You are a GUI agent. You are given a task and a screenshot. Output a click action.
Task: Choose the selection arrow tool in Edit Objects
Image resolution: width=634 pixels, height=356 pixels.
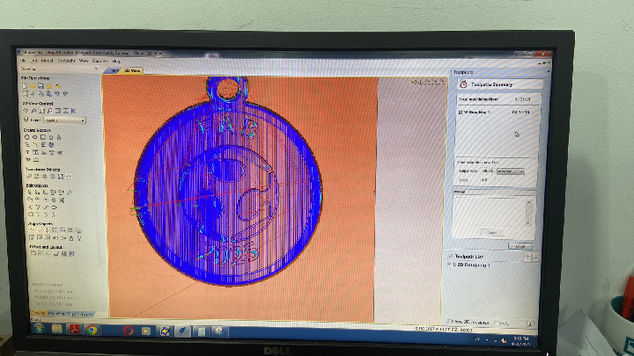click(30, 193)
